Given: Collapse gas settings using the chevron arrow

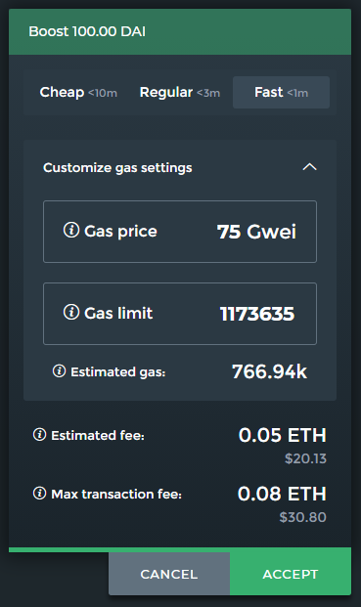Looking at the screenshot, I should (x=309, y=167).
